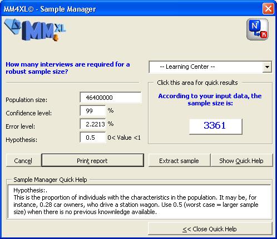Click the 3361 sample size result box
277x239 pixels.
click(215, 126)
